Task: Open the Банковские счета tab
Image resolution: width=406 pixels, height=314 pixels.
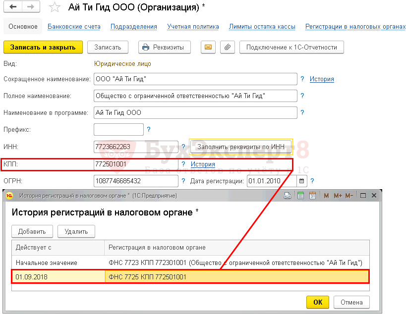Action: click(x=74, y=27)
